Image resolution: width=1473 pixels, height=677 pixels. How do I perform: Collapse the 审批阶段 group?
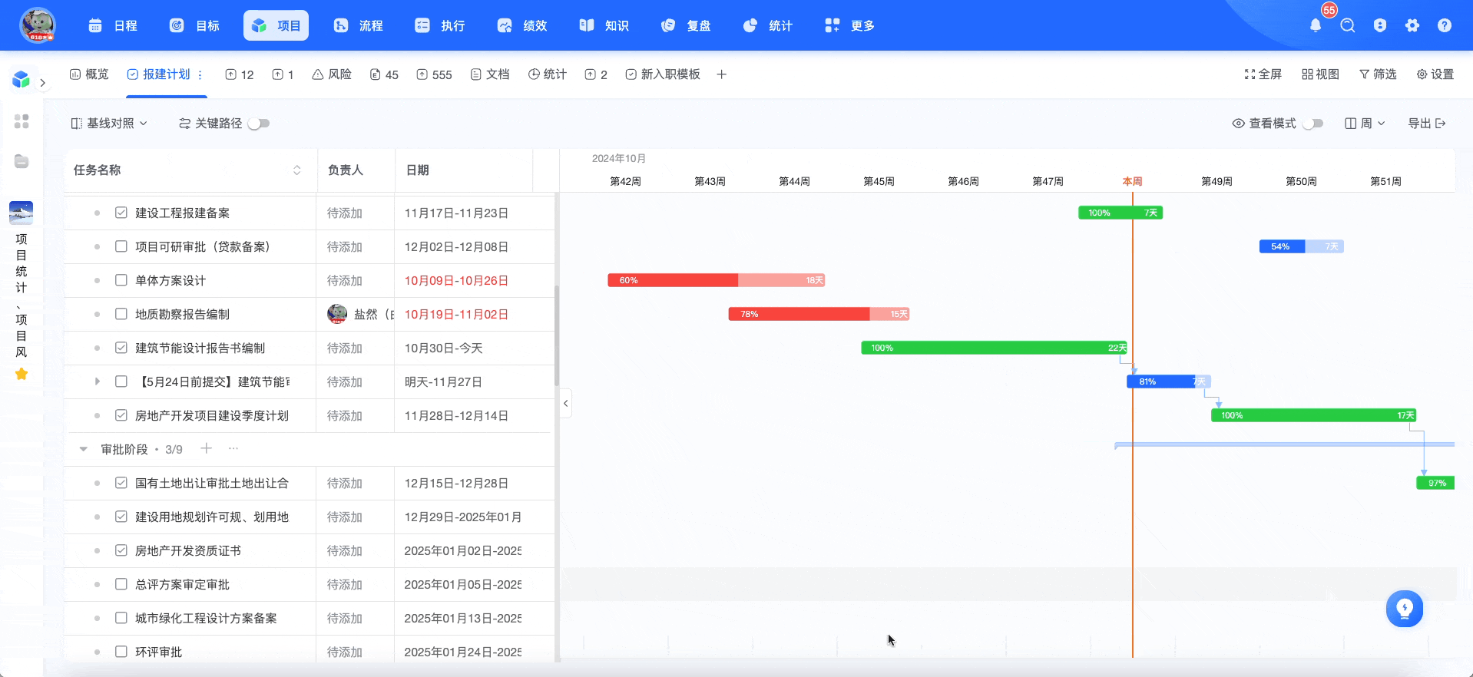coord(83,449)
